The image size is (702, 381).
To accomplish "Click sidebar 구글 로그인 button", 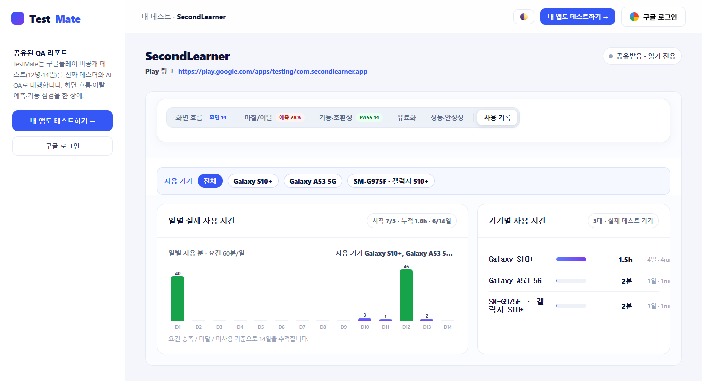I will (62, 146).
